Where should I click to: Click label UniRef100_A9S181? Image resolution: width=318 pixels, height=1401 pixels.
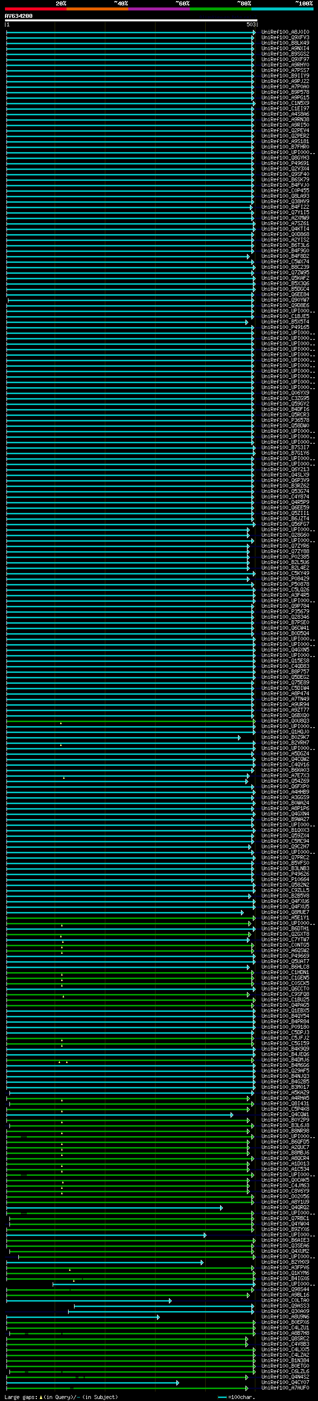[285, 142]
